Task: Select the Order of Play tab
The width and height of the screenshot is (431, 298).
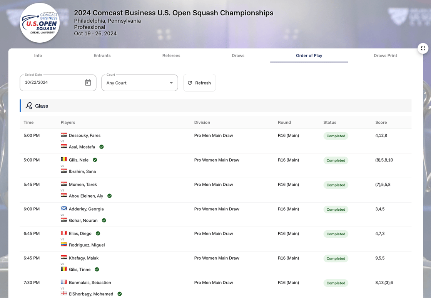Action: coord(309,55)
